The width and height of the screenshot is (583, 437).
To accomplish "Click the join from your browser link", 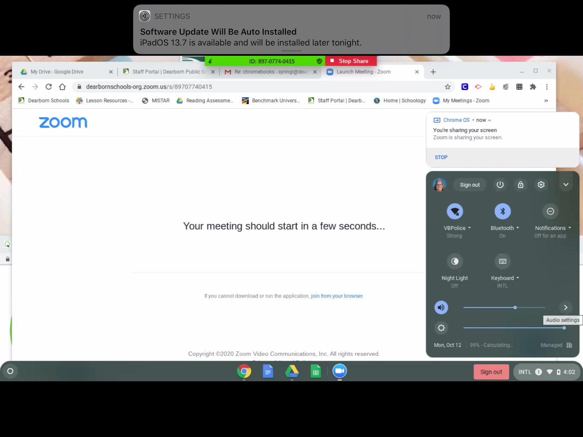I will point(337,296).
